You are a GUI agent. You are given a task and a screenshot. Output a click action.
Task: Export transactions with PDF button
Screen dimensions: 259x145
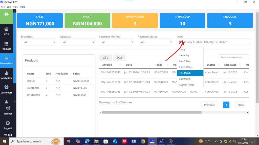pyautogui.click(x=120, y=58)
